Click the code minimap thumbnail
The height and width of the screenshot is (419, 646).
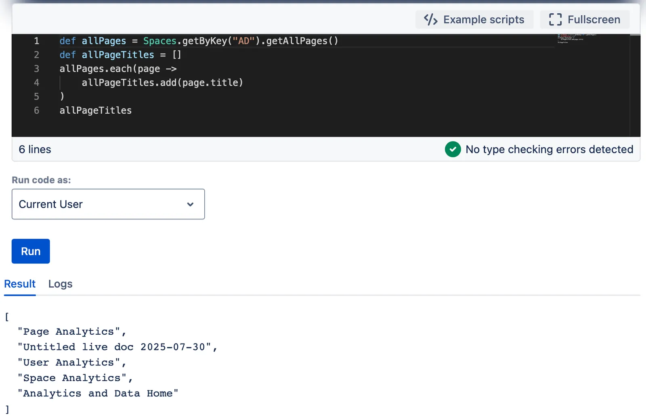[x=577, y=38]
